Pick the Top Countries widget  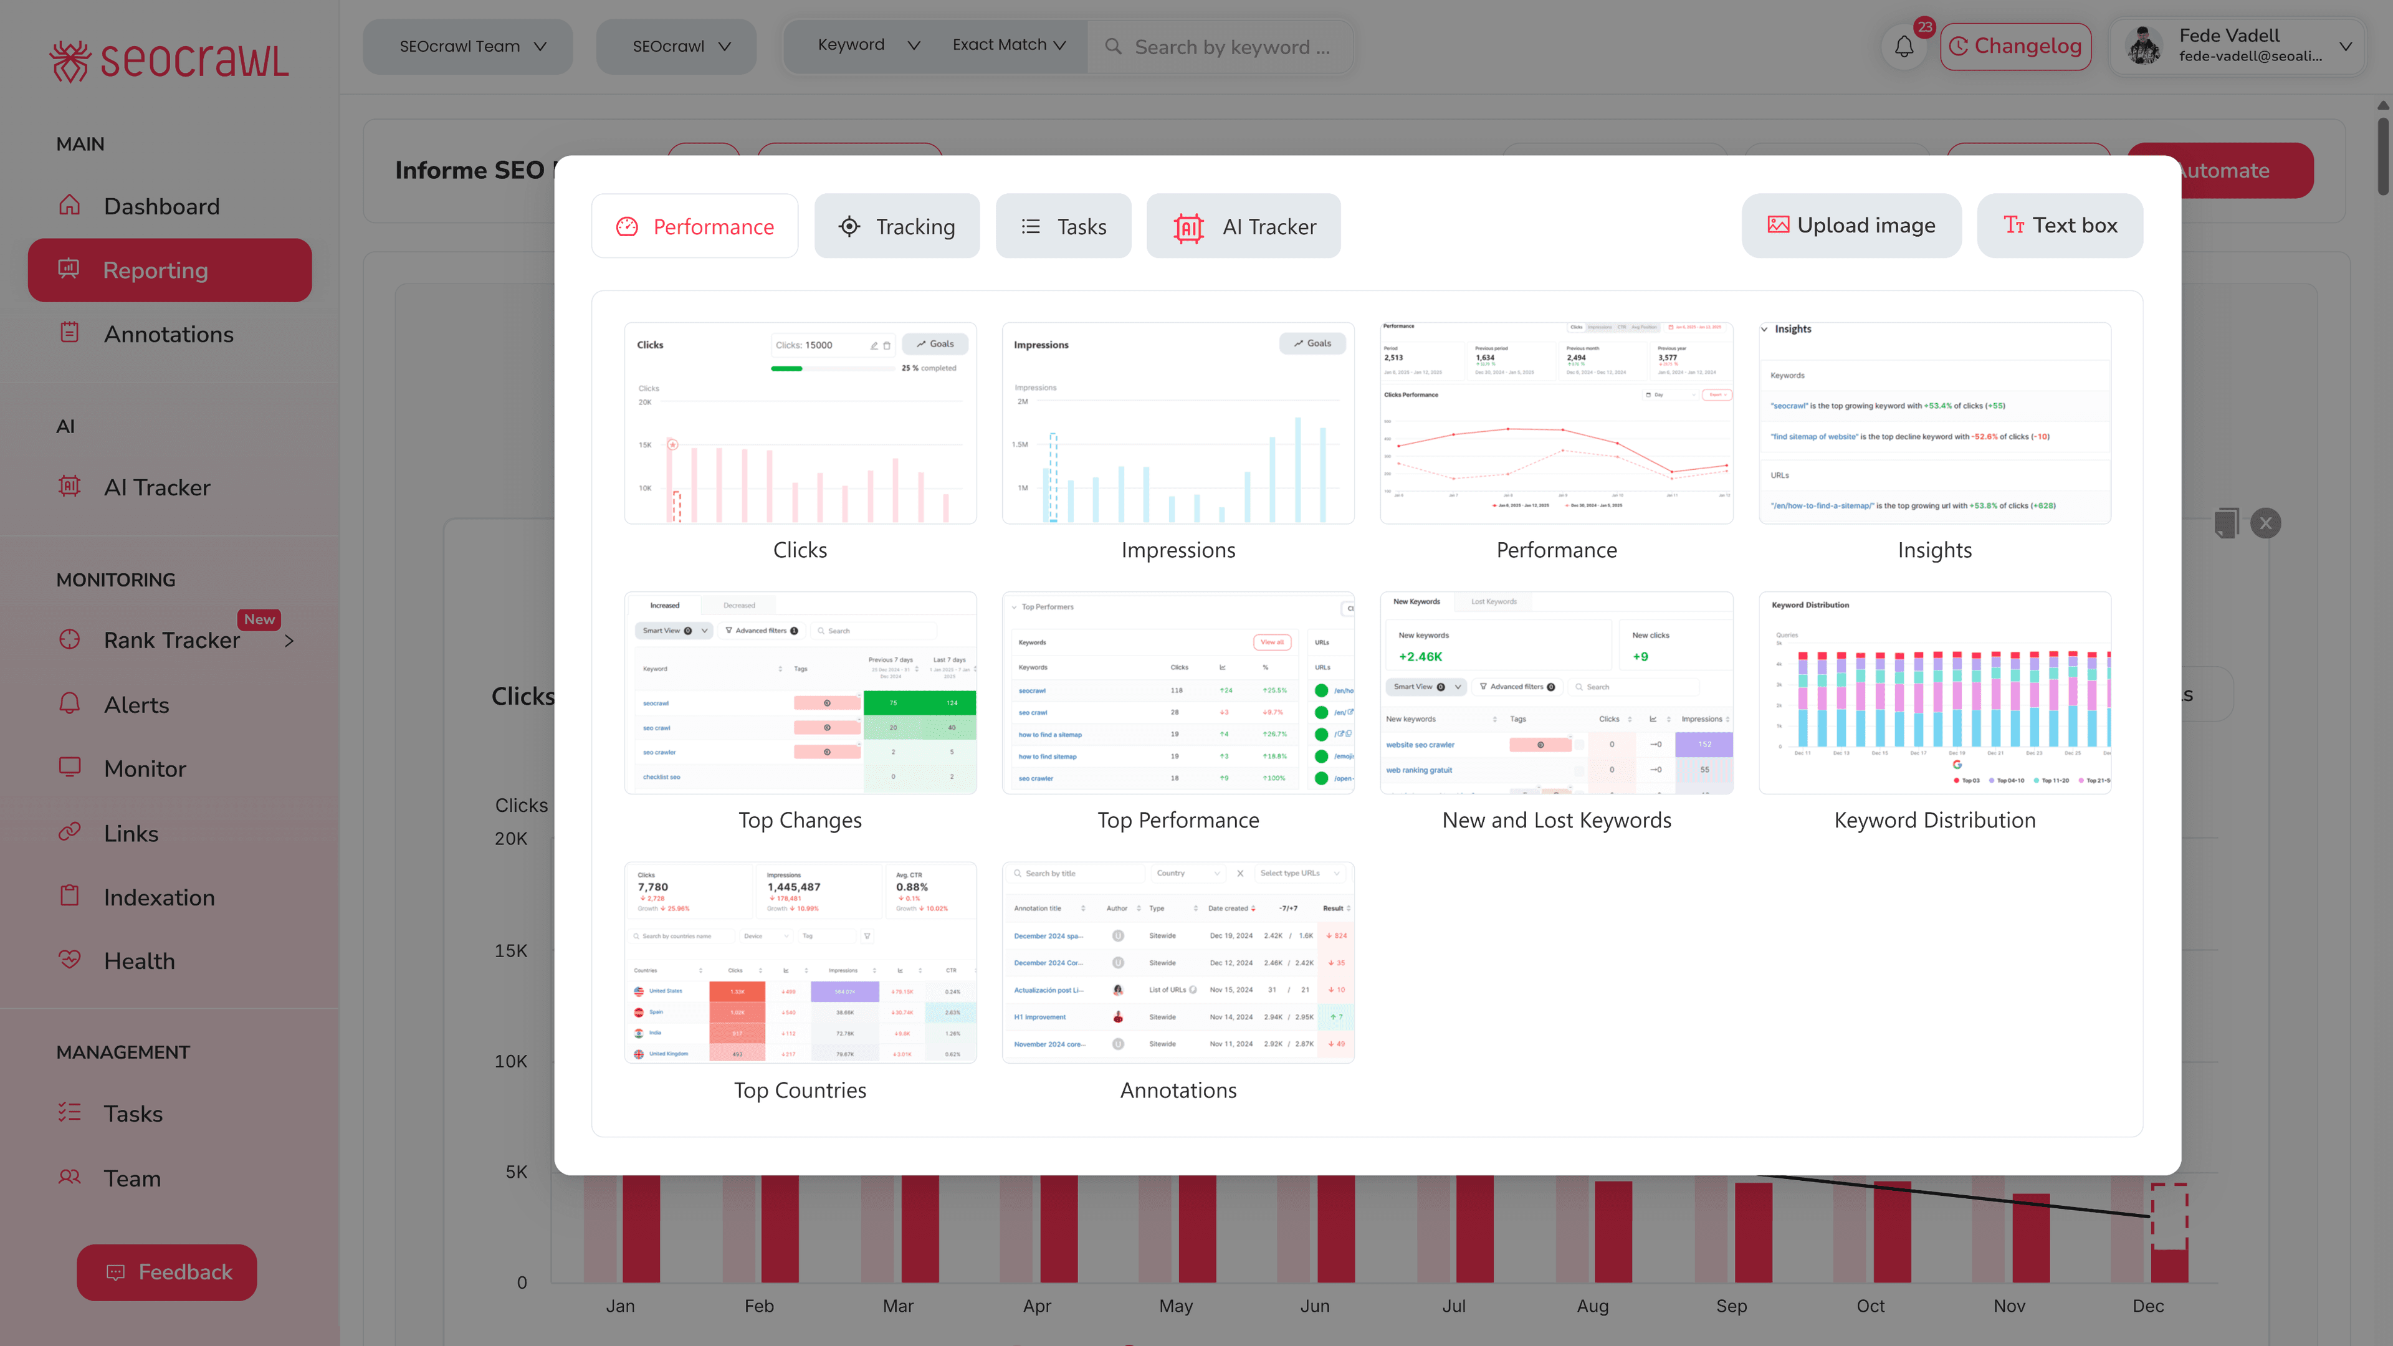(800, 962)
